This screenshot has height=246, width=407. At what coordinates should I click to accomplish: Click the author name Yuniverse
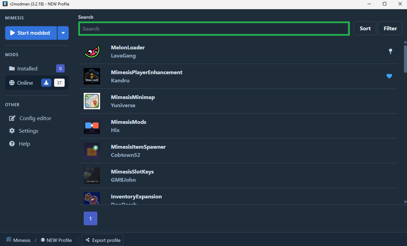[123, 105]
